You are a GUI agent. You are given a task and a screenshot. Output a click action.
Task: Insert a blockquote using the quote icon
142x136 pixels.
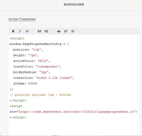[59, 31]
